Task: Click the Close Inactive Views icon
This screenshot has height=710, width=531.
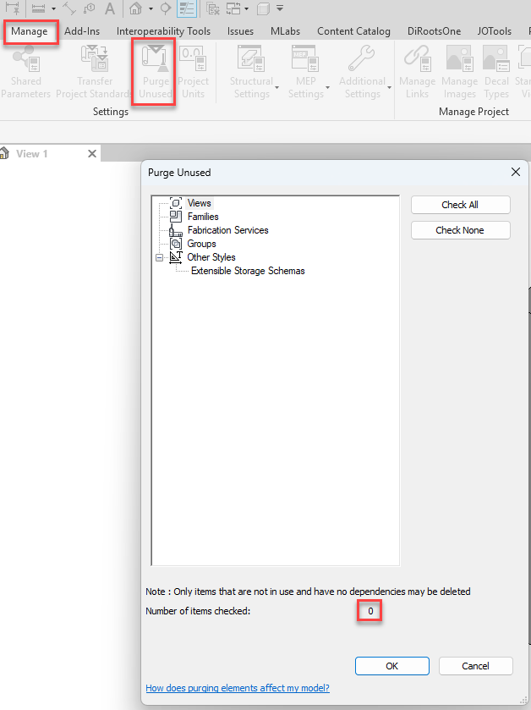Action: pos(212,8)
